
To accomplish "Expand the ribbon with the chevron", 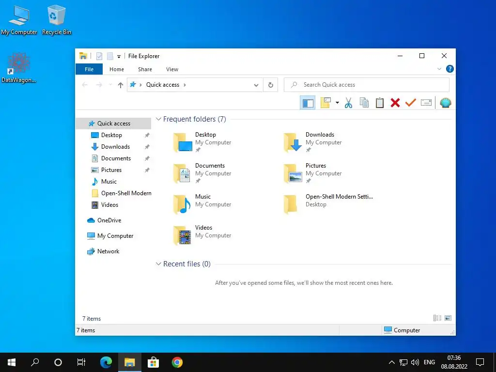I will pyautogui.click(x=439, y=69).
